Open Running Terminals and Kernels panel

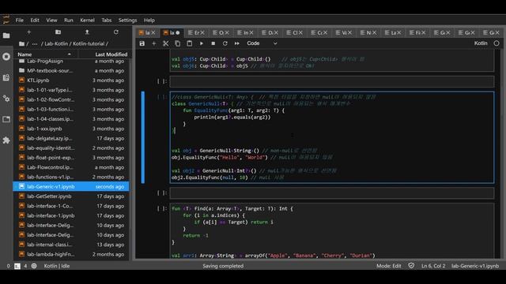(6, 57)
